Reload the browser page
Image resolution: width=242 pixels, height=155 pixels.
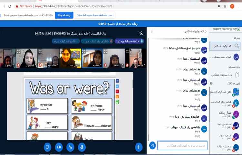[x=10, y=6]
